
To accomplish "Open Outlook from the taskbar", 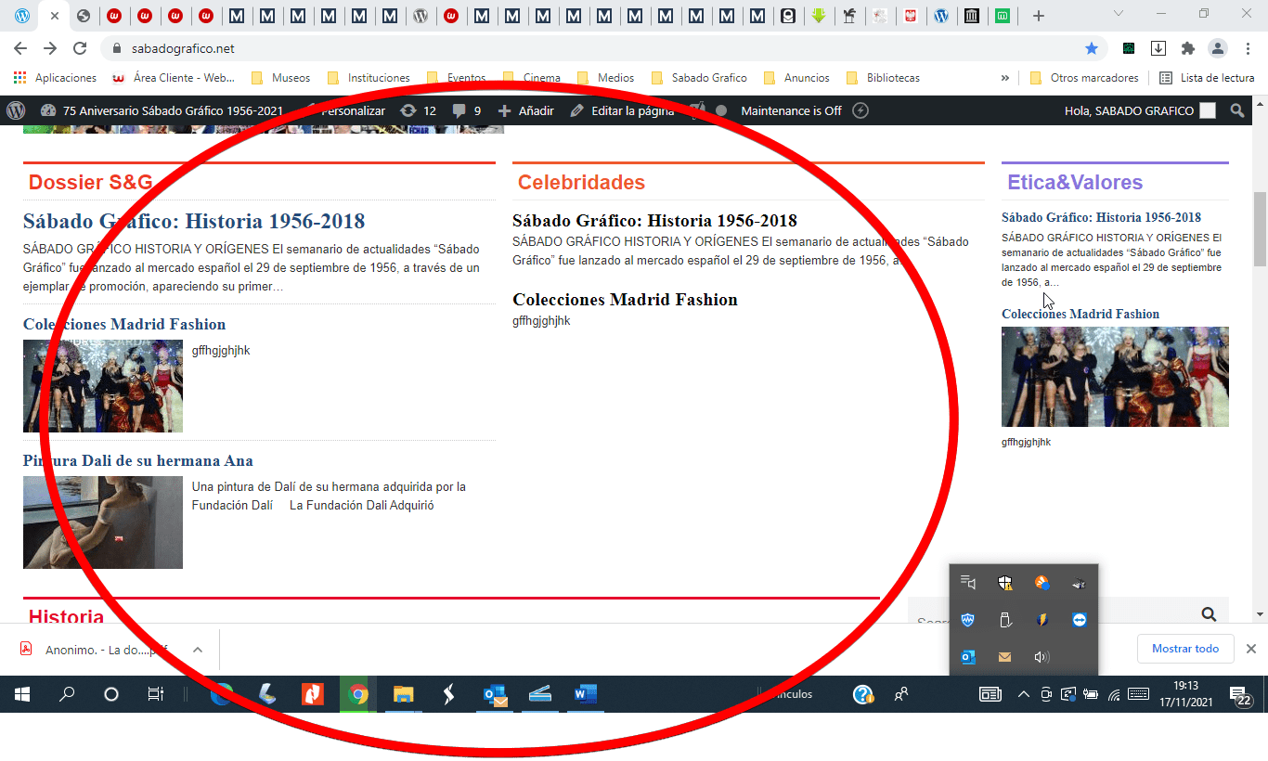I will [x=495, y=693].
